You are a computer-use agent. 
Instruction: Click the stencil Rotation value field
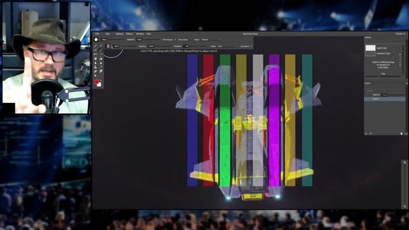tap(187, 47)
